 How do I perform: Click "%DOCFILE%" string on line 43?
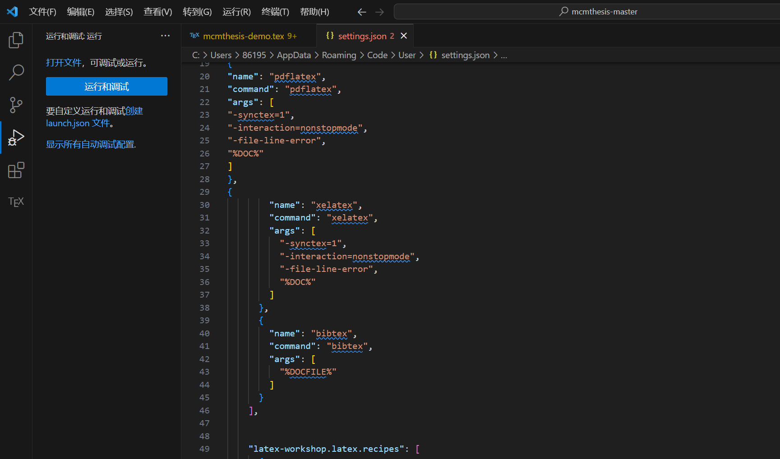308,372
